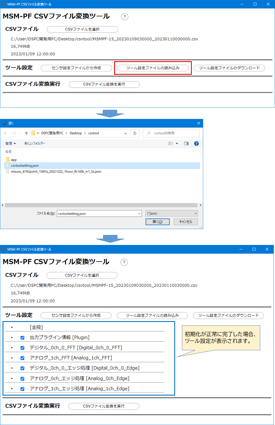Viewport: 275px width, 425px height.
Task: Expand アナログ_0ch_エッジ処理 section
Action: 12,379
